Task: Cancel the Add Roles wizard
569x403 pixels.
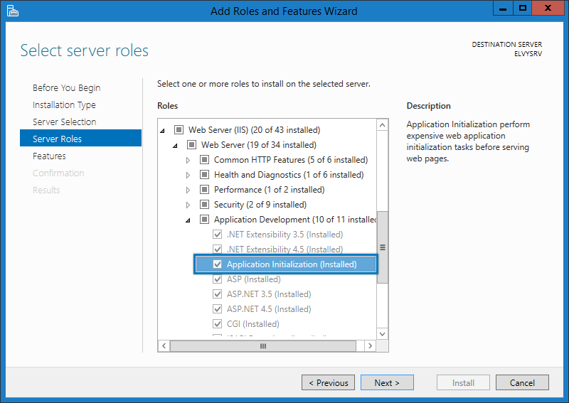Action: pos(522,382)
